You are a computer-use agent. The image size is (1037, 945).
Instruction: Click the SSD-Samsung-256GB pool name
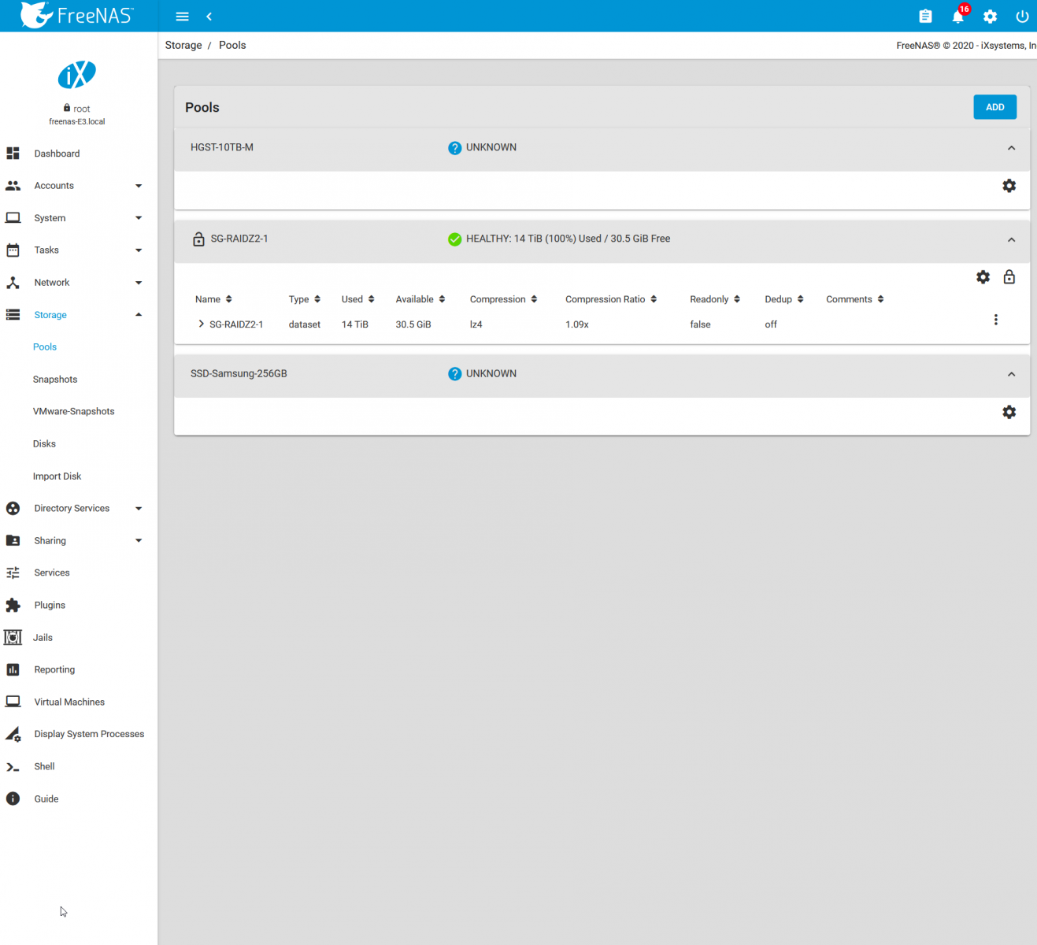point(239,373)
